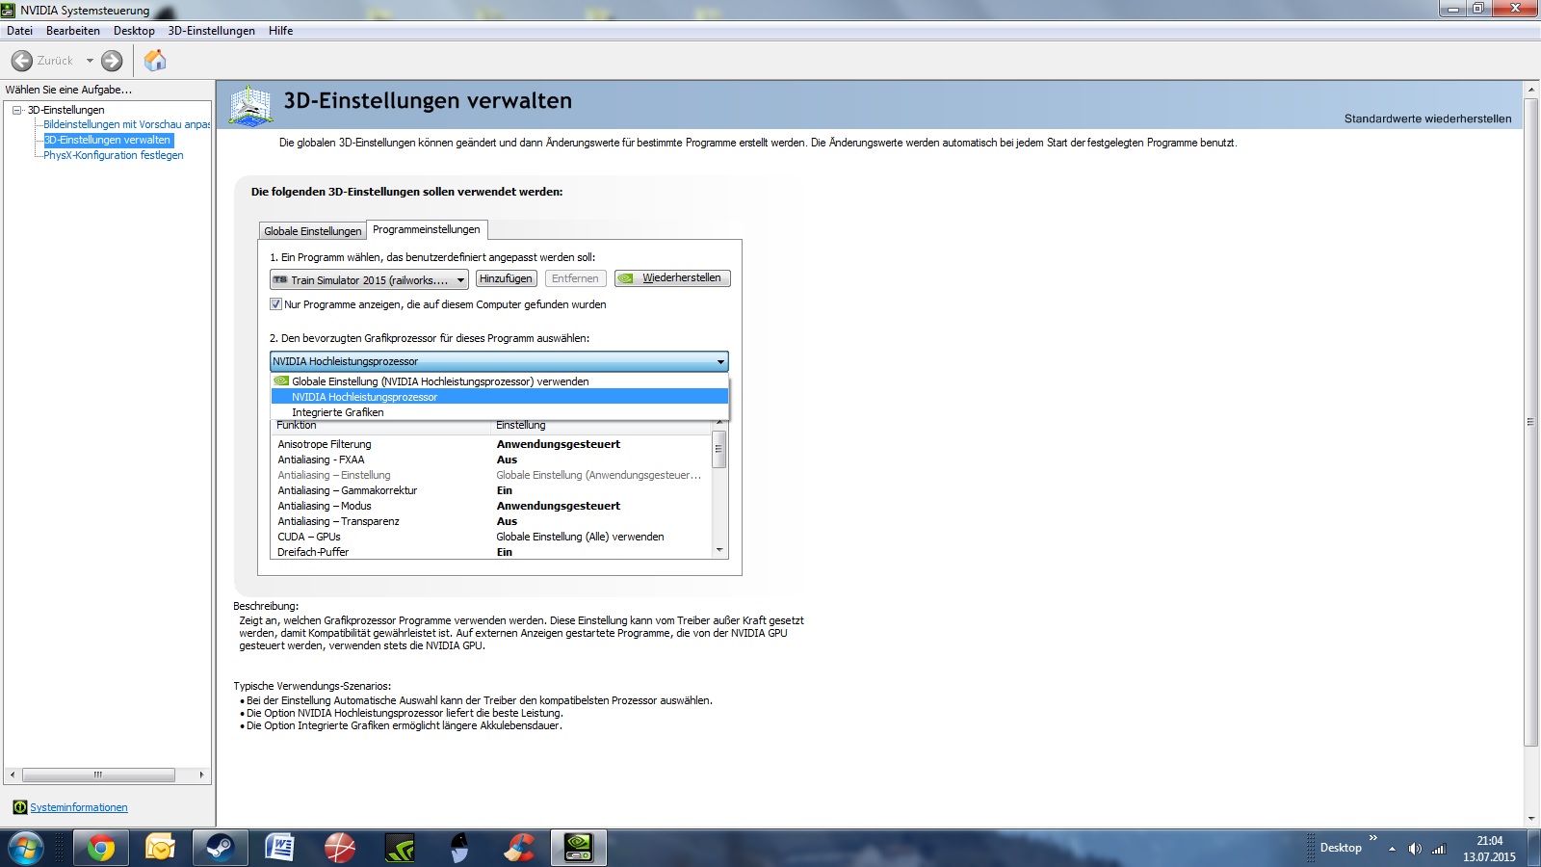Click the Show Desktop strip on the taskbar
The width and height of the screenshot is (1541, 867).
point(1533,848)
